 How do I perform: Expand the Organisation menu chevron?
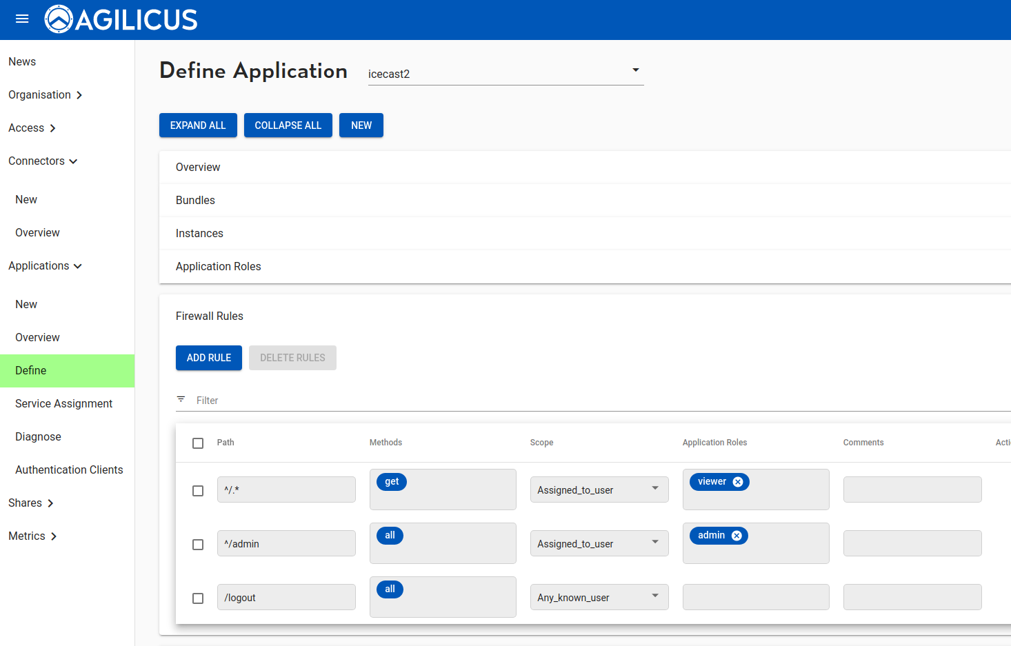pyautogui.click(x=79, y=95)
